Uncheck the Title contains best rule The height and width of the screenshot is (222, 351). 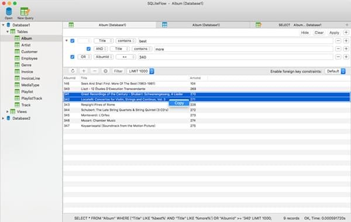pos(73,41)
